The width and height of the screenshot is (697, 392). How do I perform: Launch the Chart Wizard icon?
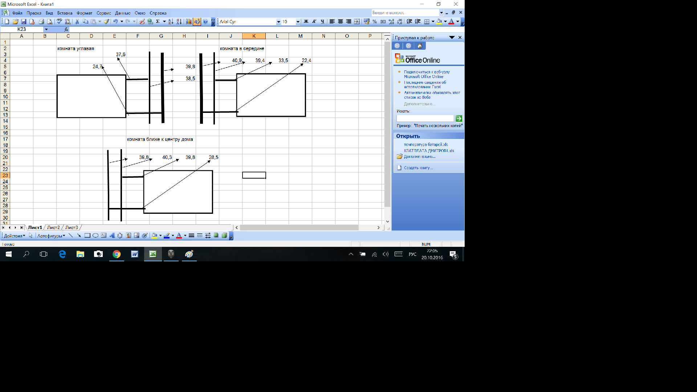[x=188, y=22]
